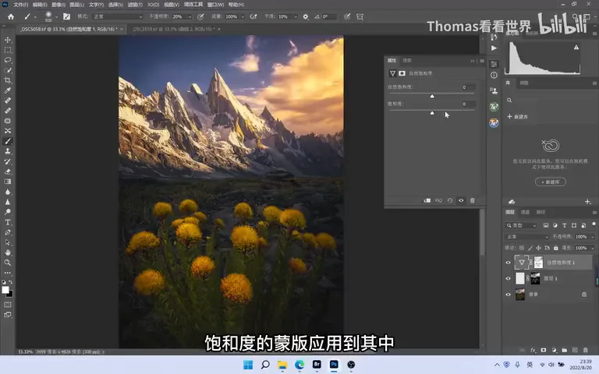This screenshot has height=374, width=599.
Task: Open layer blend mode 正常 dropdown
Action: [527, 237]
